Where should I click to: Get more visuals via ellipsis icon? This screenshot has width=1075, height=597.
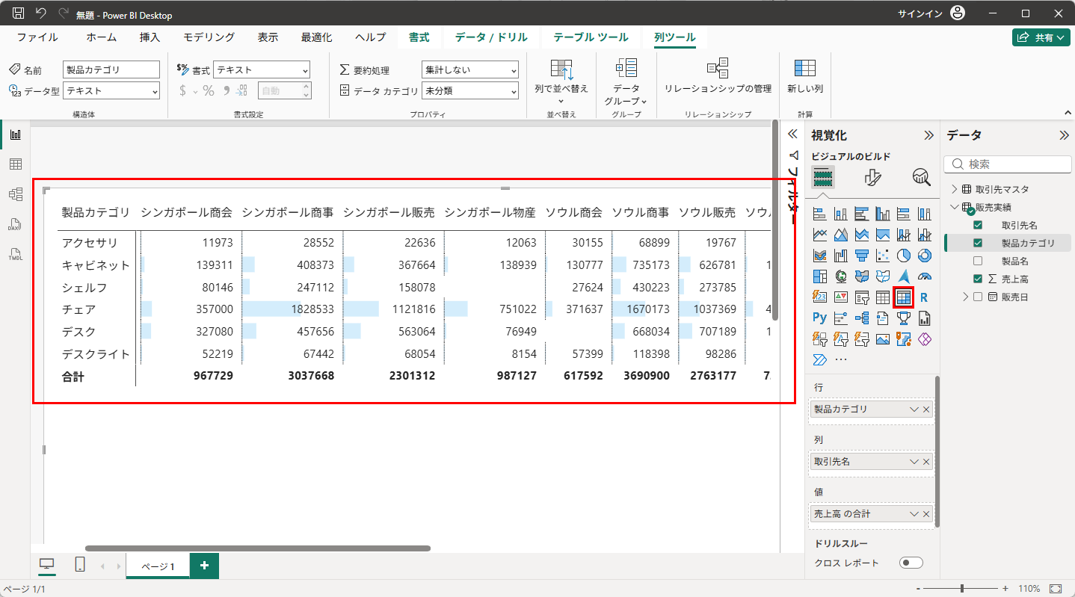click(x=841, y=360)
